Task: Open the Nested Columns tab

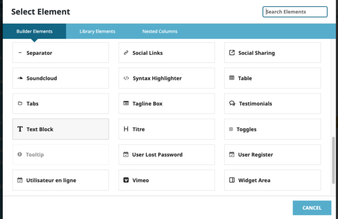Action: coord(160,31)
